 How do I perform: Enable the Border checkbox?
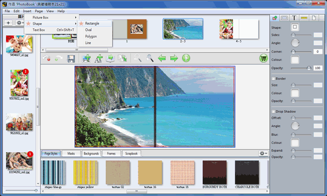click(273, 78)
